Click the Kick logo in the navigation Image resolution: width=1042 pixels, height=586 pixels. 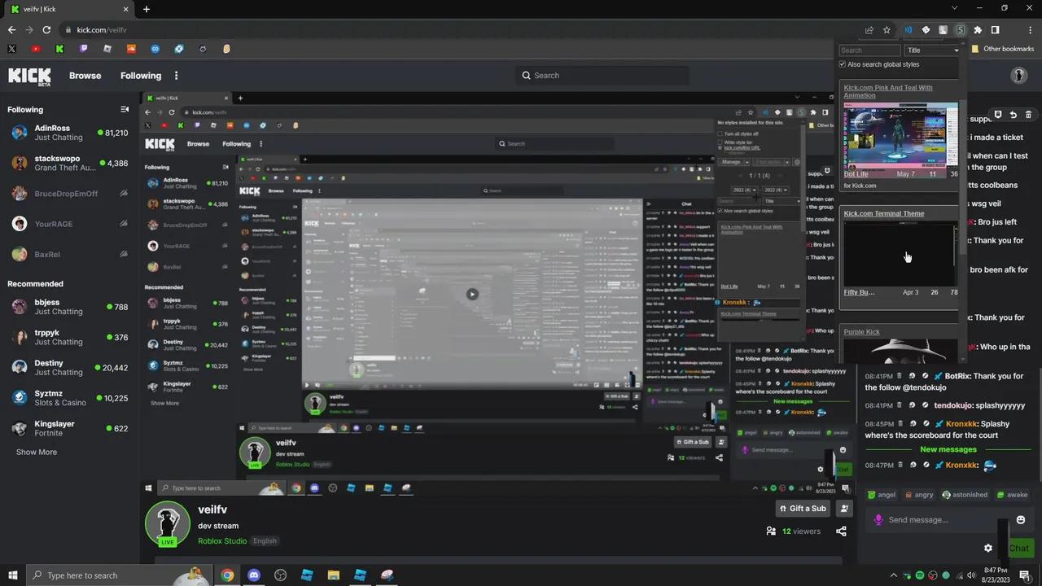29,76
